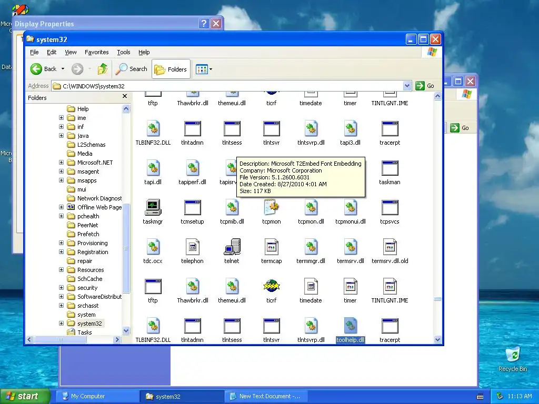Open the Favorites menu

point(97,52)
